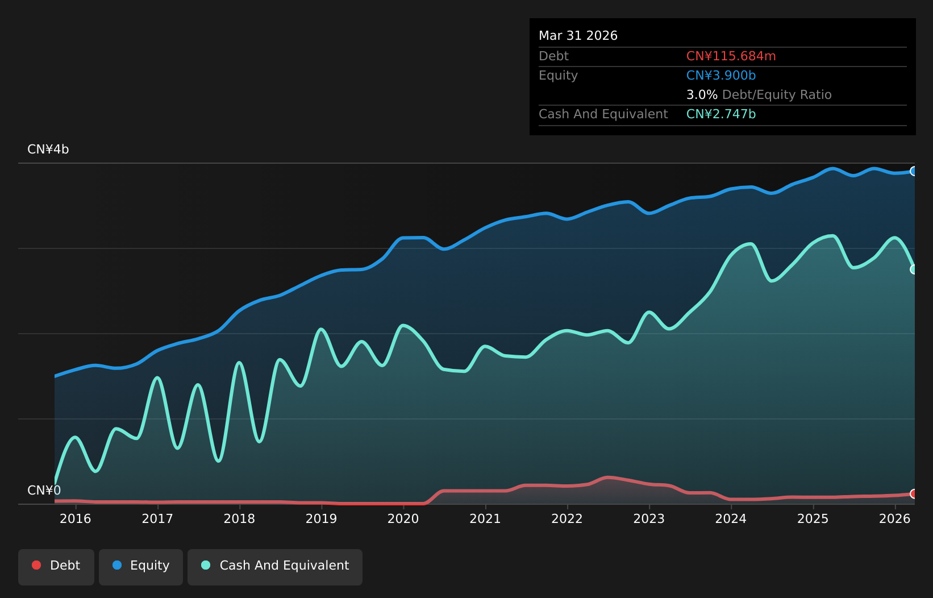Select the 2022 x-axis label

tap(567, 518)
